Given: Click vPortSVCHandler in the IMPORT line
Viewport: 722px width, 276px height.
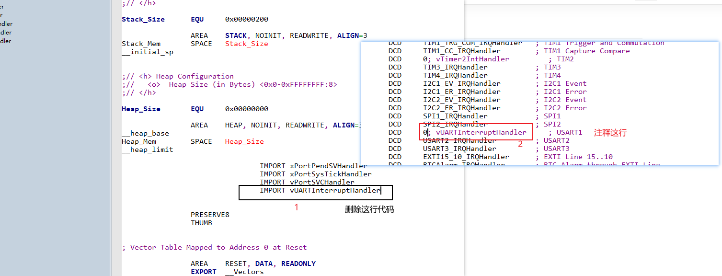Looking at the screenshot, I should coord(322,183).
